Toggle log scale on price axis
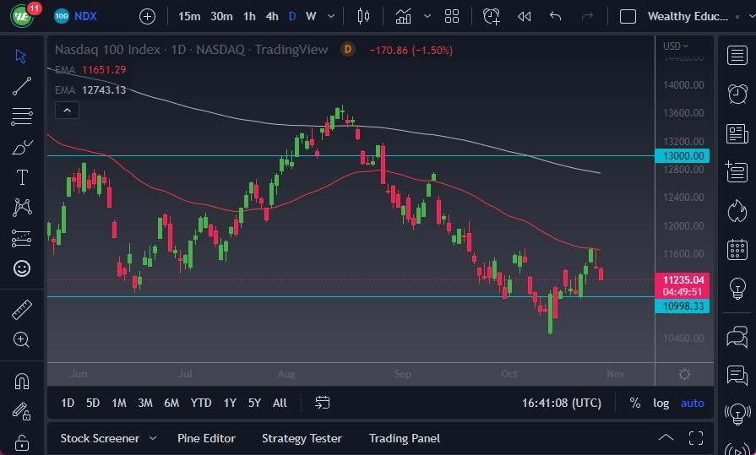The width and height of the screenshot is (756, 455). (661, 403)
